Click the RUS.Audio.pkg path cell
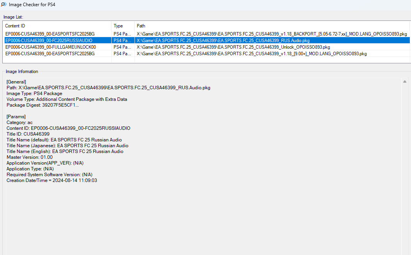The image size is (411, 255). click(223, 41)
